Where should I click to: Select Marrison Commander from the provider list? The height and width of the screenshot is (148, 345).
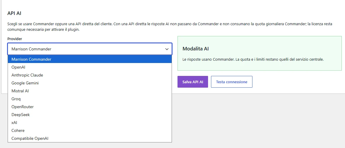[90, 59]
